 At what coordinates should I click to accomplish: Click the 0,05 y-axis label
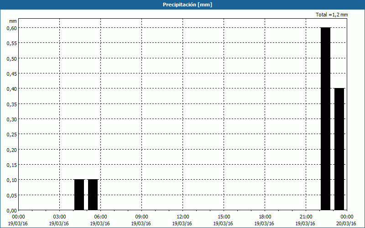[12, 195]
